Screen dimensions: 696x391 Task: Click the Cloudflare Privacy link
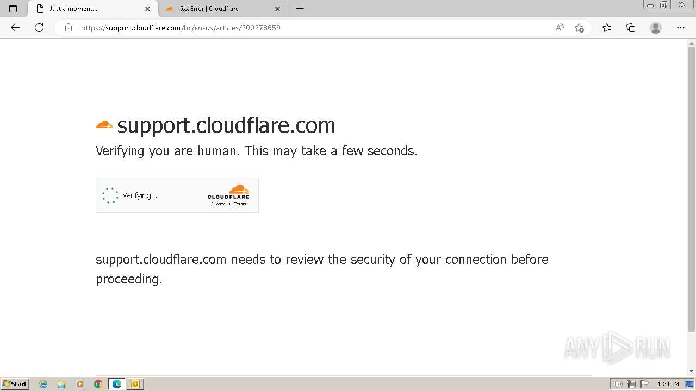point(217,204)
